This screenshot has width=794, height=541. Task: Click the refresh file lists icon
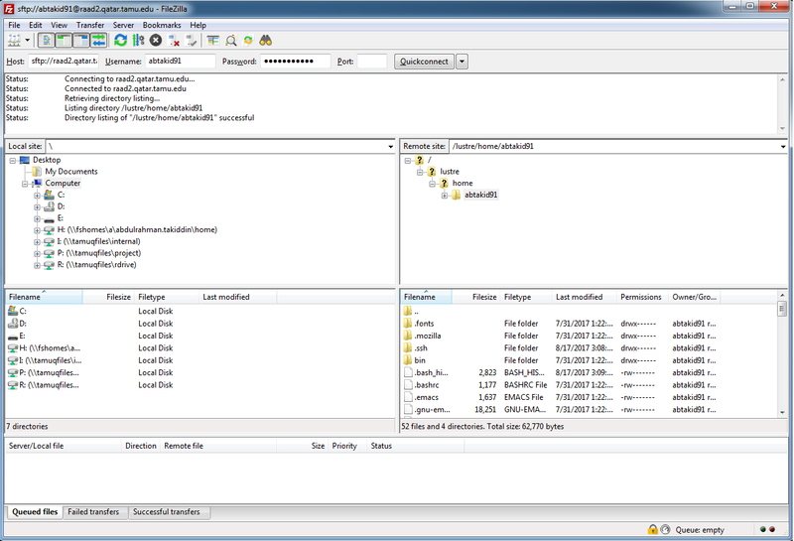121,41
